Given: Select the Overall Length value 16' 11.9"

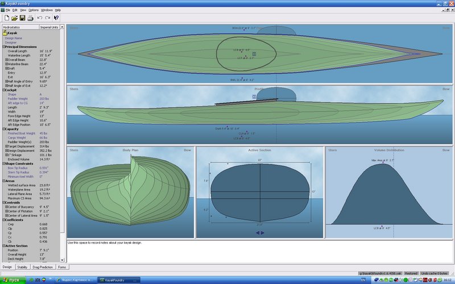Looking at the screenshot, I should (46, 51).
